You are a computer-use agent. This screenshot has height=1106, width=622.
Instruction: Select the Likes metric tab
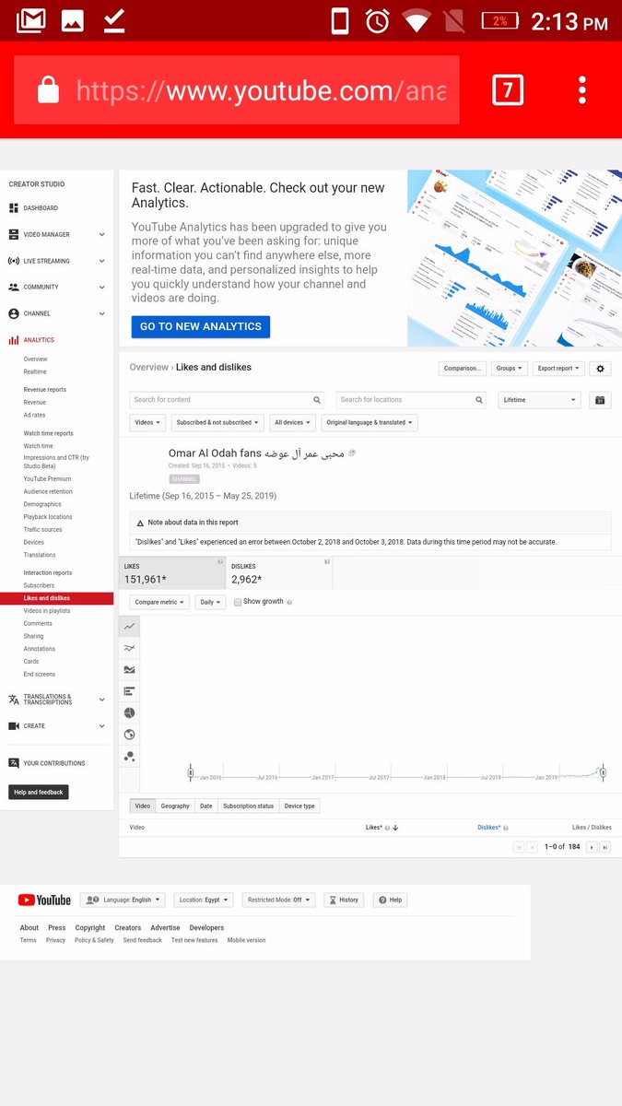click(172, 573)
